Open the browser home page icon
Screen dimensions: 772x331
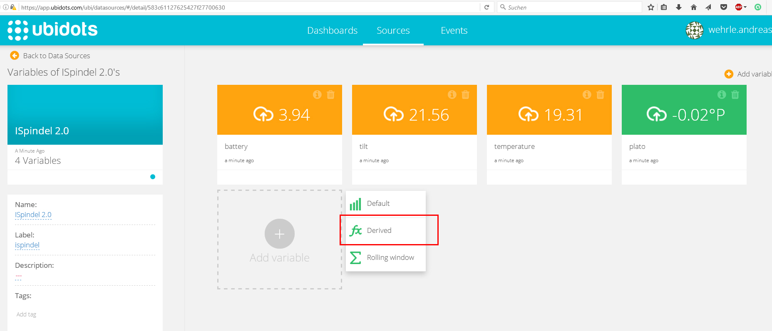[694, 7]
